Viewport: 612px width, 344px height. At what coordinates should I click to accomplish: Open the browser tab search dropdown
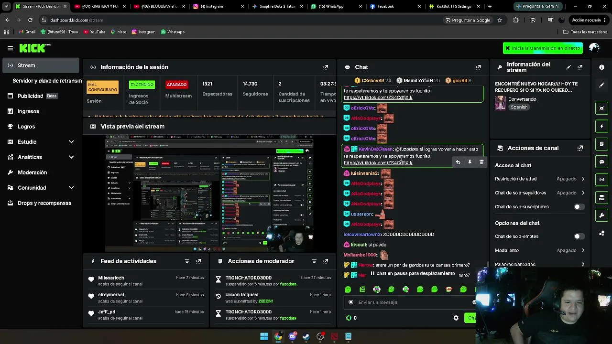[x=6, y=7]
